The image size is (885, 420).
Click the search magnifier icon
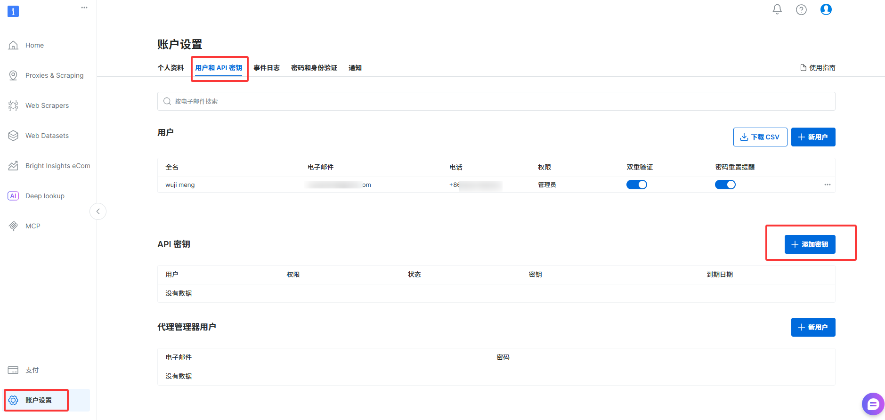[x=167, y=101]
